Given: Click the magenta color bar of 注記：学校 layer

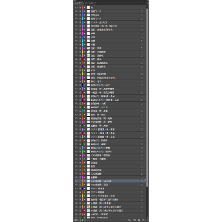Looking at the screenshot, I should pos(83,48).
